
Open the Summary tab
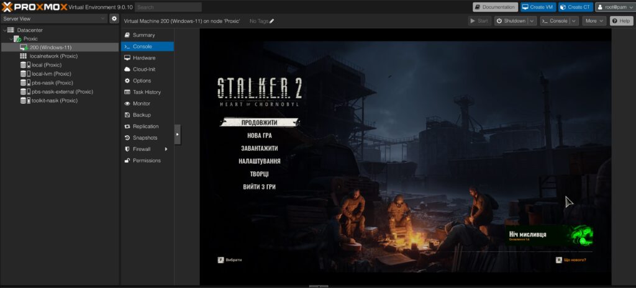tap(147, 35)
